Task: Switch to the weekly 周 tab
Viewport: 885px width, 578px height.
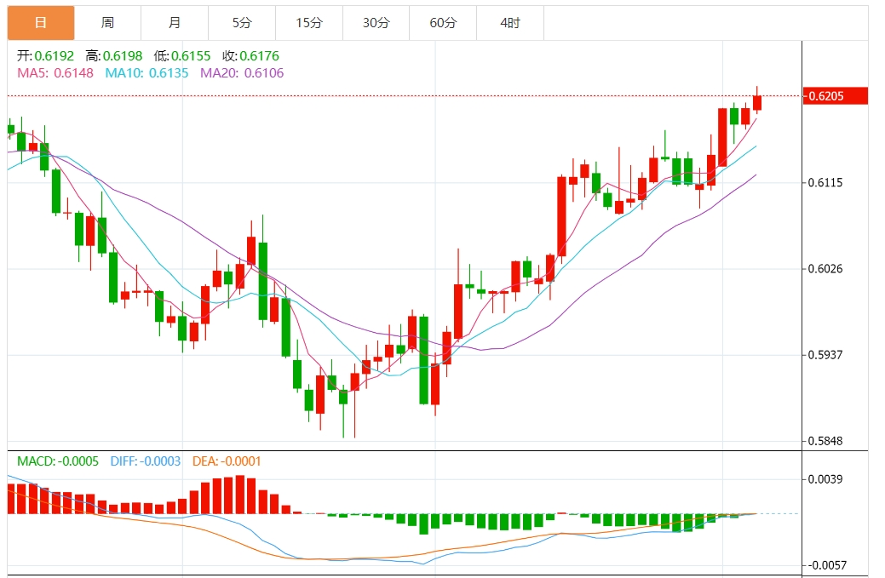Action: point(108,22)
